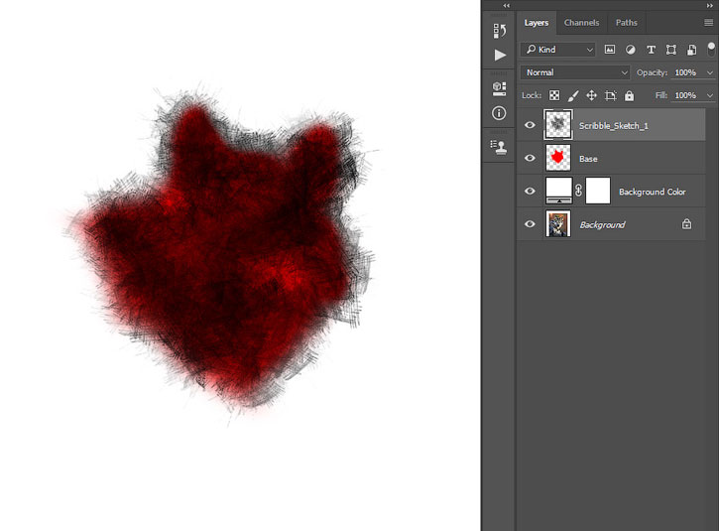
Task: Open the History panel icon
Action: (500, 31)
